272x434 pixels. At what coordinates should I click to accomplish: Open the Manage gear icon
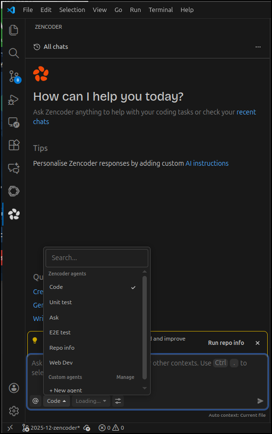[x=13, y=411]
